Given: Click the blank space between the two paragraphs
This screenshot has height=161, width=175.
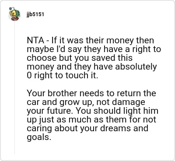Looking at the screenshot, I should [x=93, y=84].
